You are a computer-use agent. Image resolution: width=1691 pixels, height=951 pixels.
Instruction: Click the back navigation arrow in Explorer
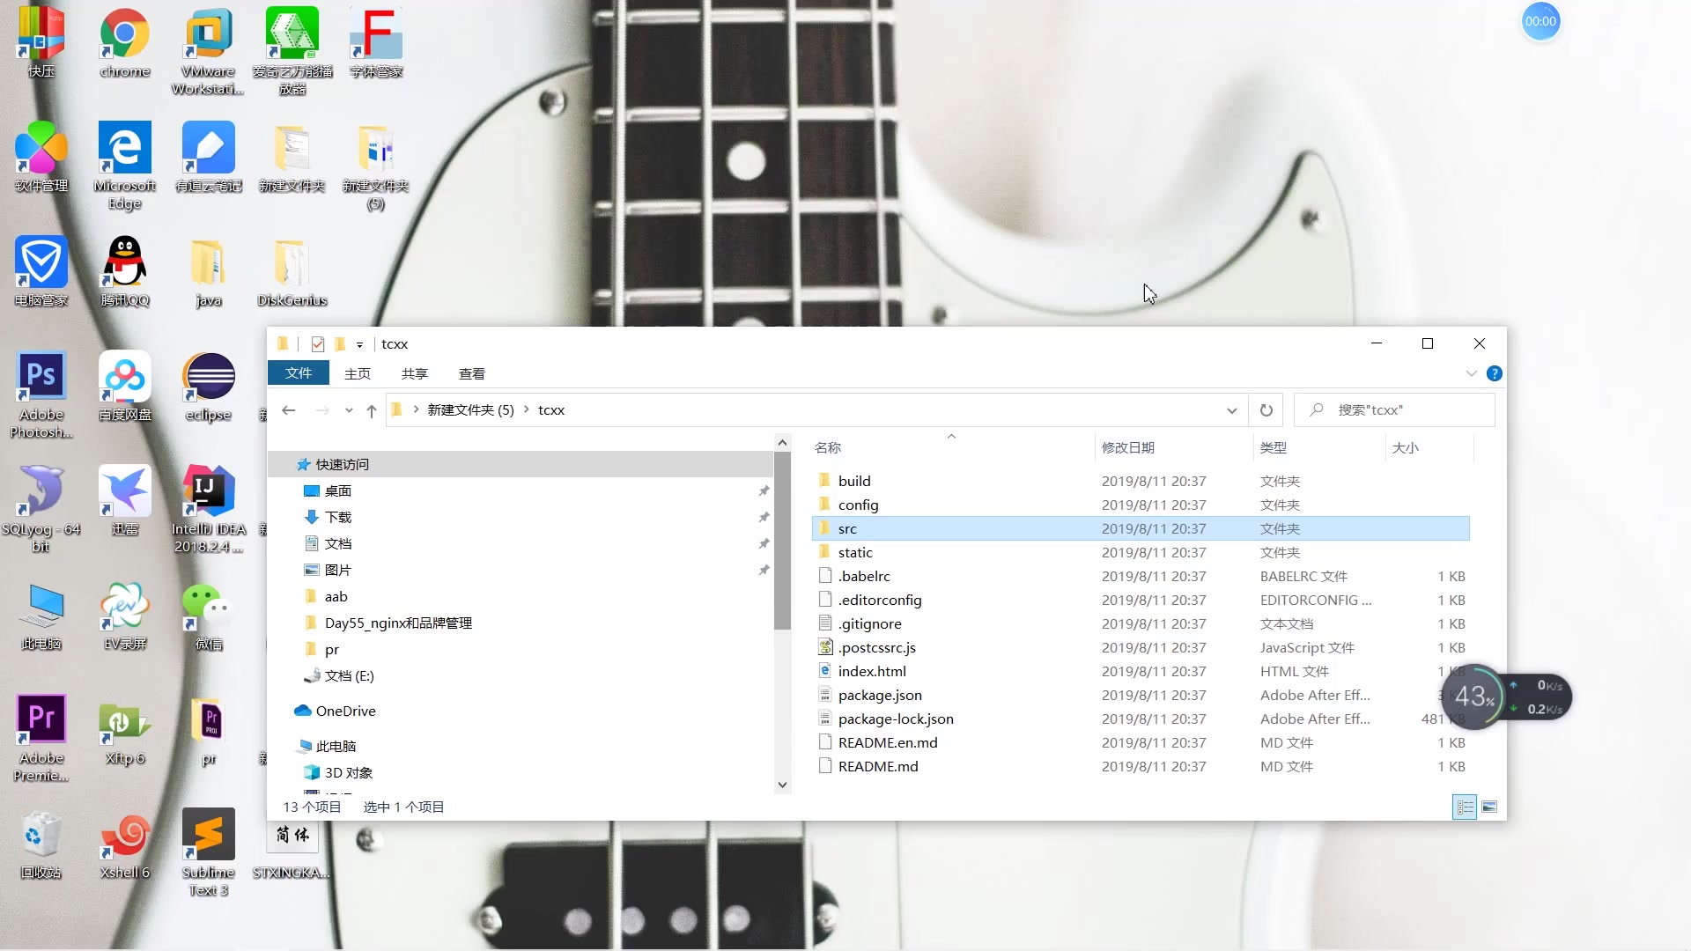[x=288, y=410]
